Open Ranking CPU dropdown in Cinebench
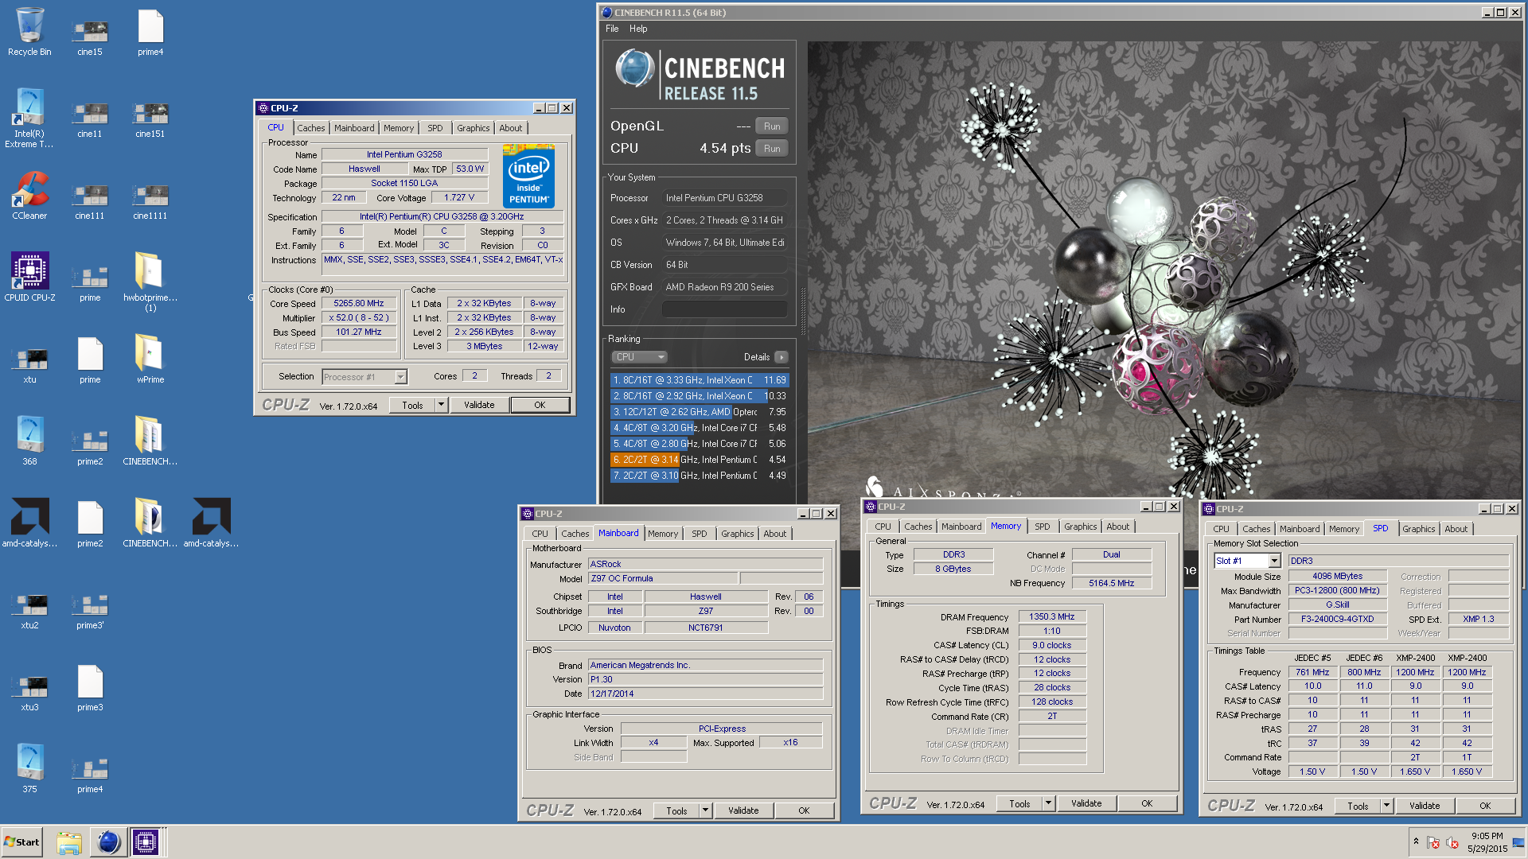 tap(639, 357)
